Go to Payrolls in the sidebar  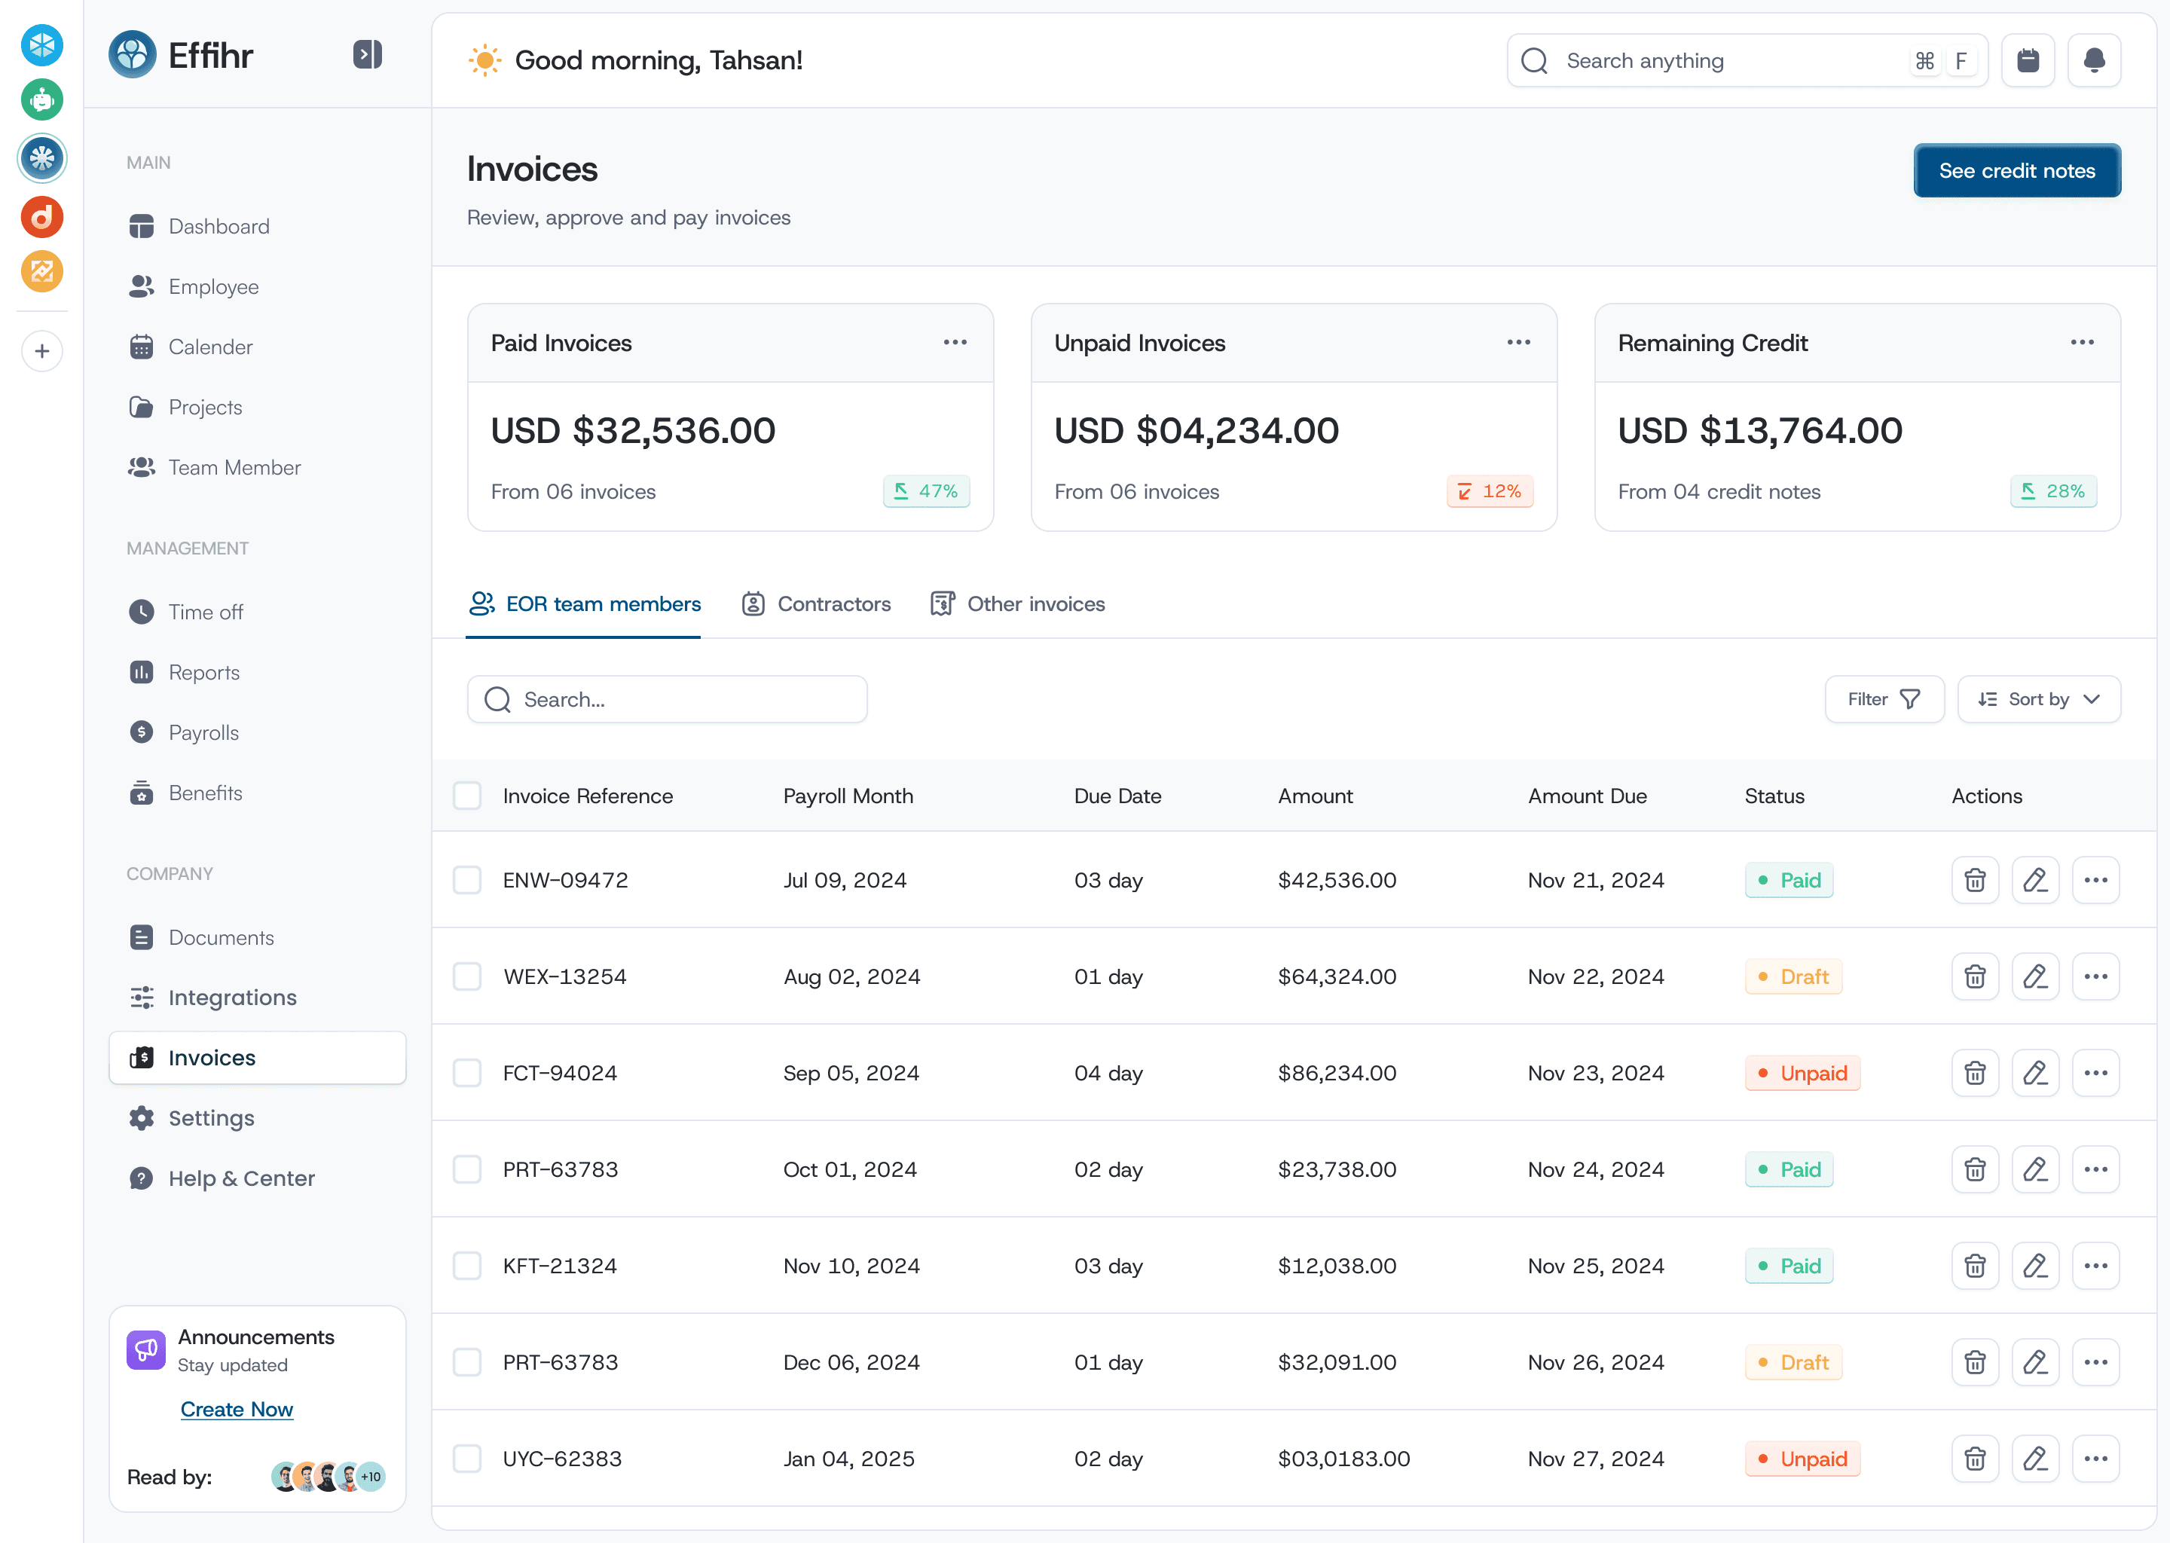click(x=203, y=732)
